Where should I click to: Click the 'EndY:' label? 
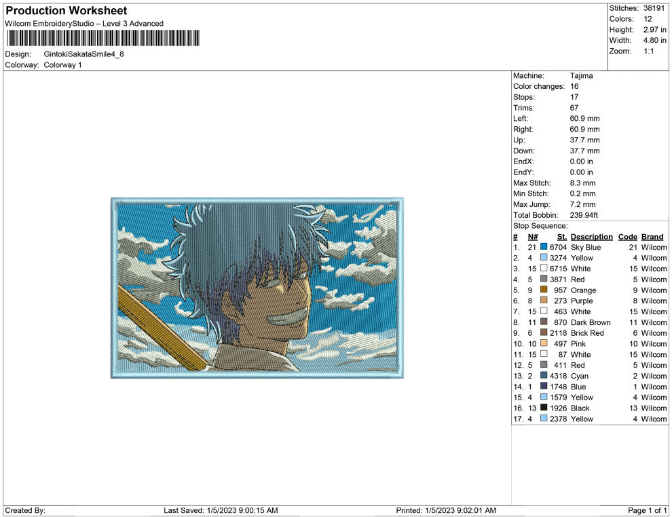(x=523, y=172)
